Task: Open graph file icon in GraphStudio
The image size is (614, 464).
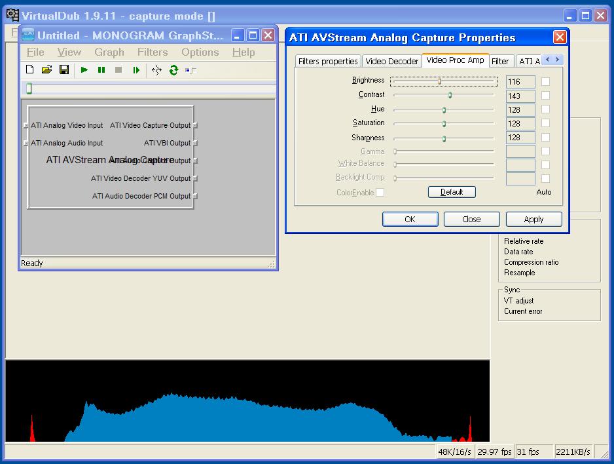Action: click(x=46, y=70)
